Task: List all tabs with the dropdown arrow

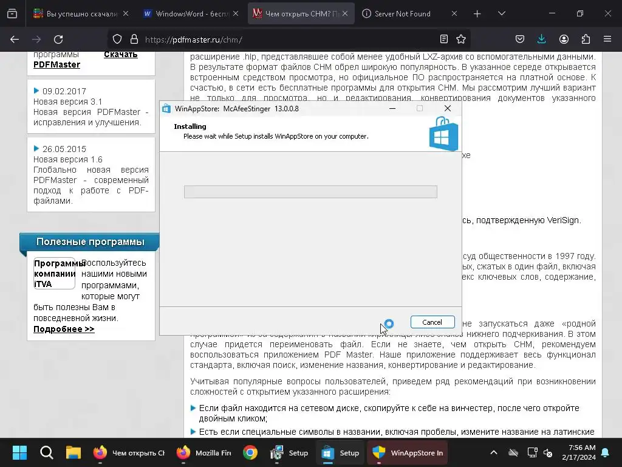Action: click(501, 14)
